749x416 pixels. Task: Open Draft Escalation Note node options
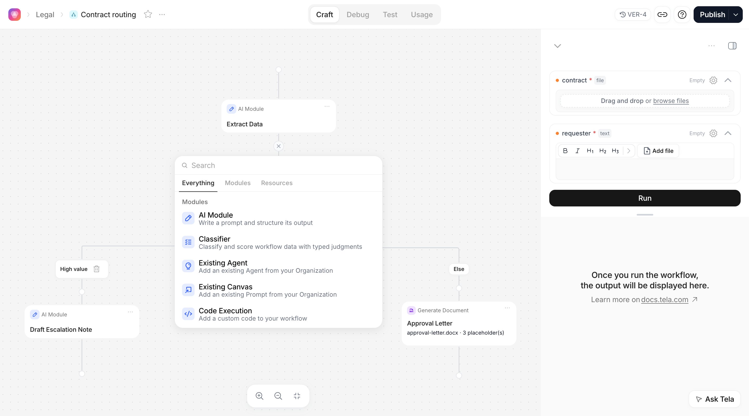click(130, 312)
